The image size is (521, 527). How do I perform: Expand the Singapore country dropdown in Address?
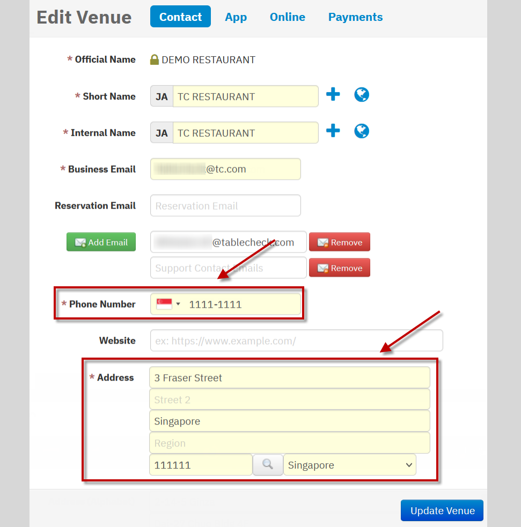[x=349, y=465]
